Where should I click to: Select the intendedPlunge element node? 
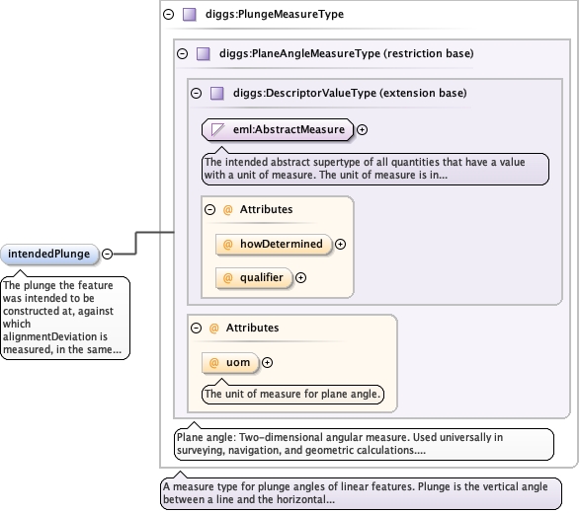pyautogui.click(x=50, y=255)
